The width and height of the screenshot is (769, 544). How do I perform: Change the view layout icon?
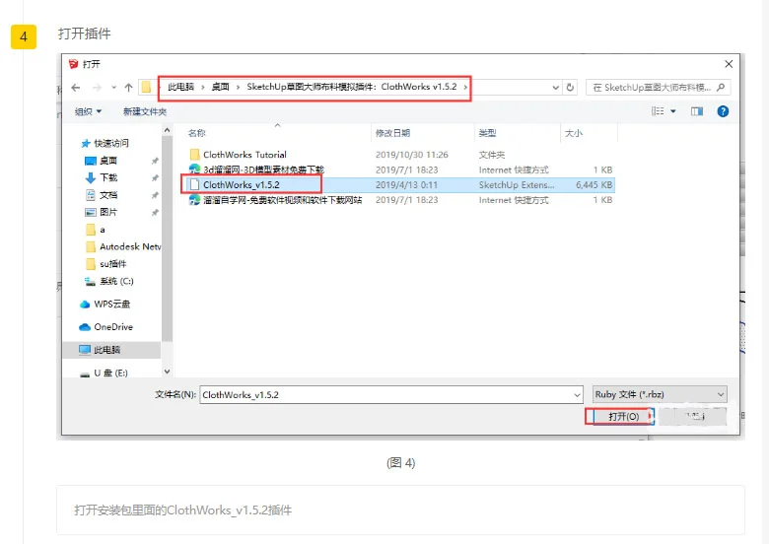(658, 111)
